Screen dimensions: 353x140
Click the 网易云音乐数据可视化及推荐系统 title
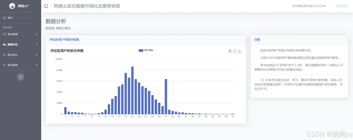coord(87,6)
